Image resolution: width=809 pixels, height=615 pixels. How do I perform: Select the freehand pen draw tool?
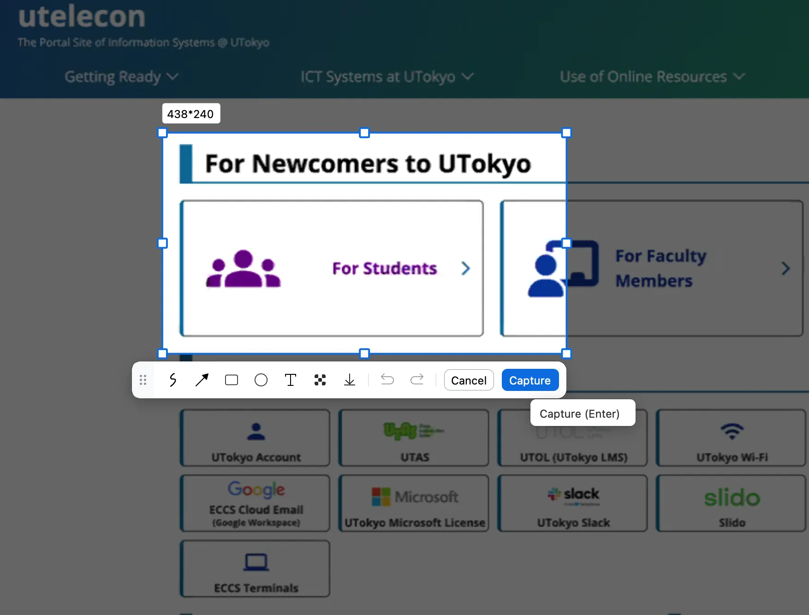[x=173, y=380]
